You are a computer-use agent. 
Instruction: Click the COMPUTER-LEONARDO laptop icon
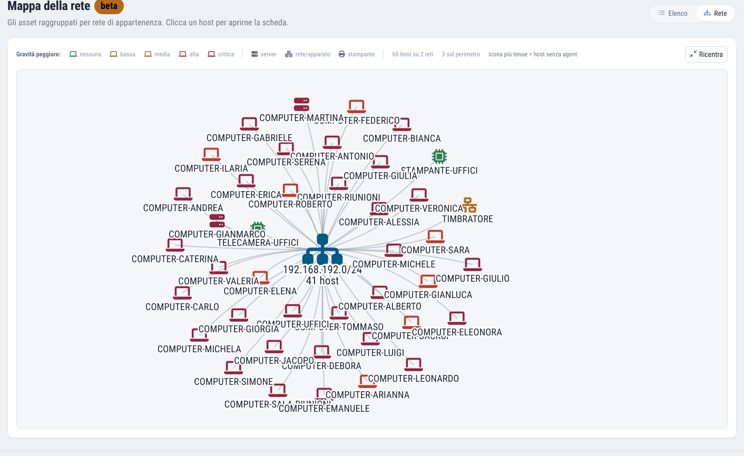[x=414, y=365]
